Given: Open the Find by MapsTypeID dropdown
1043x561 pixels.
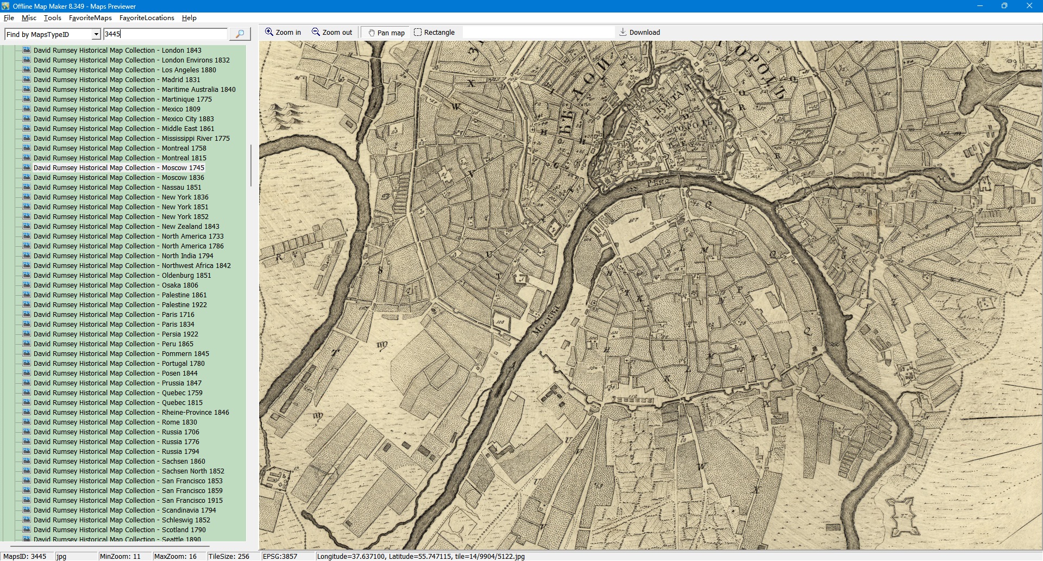Looking at the screenshot, I should tap(96, 34).
